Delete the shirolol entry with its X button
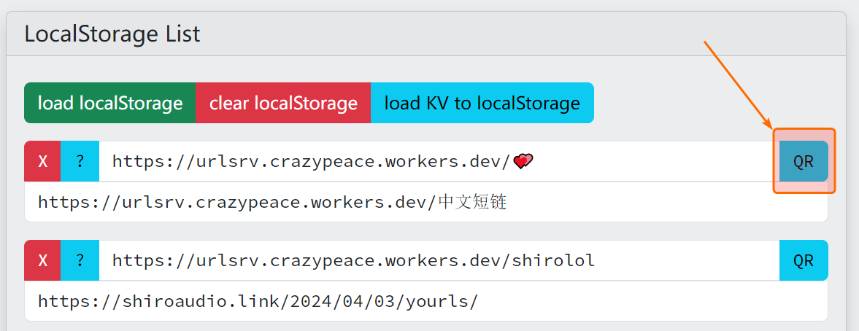Screen dimensions: 859x331 point(42,260)
